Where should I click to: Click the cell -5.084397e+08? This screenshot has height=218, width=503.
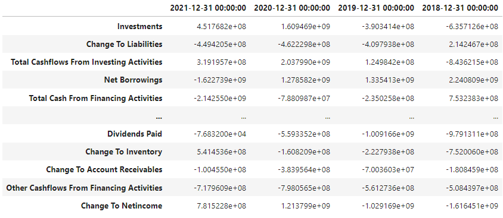[472, 188]
